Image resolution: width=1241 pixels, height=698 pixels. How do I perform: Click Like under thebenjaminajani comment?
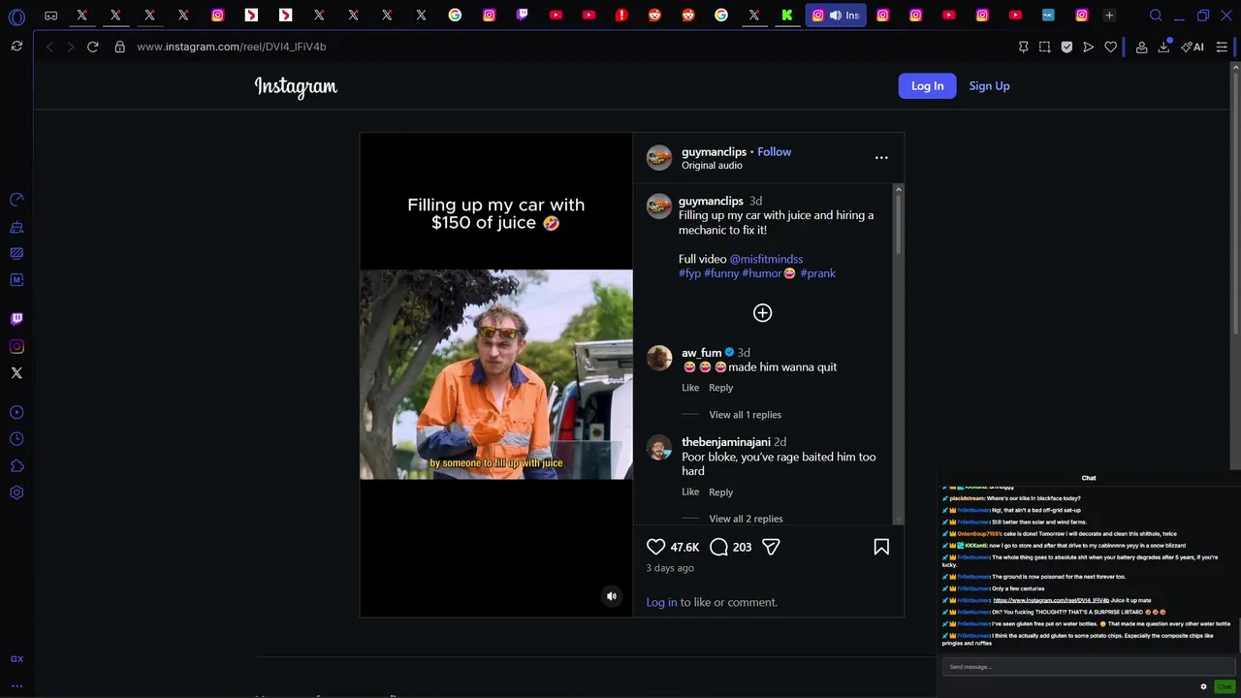pyautogui.click(x=690, y=492)
